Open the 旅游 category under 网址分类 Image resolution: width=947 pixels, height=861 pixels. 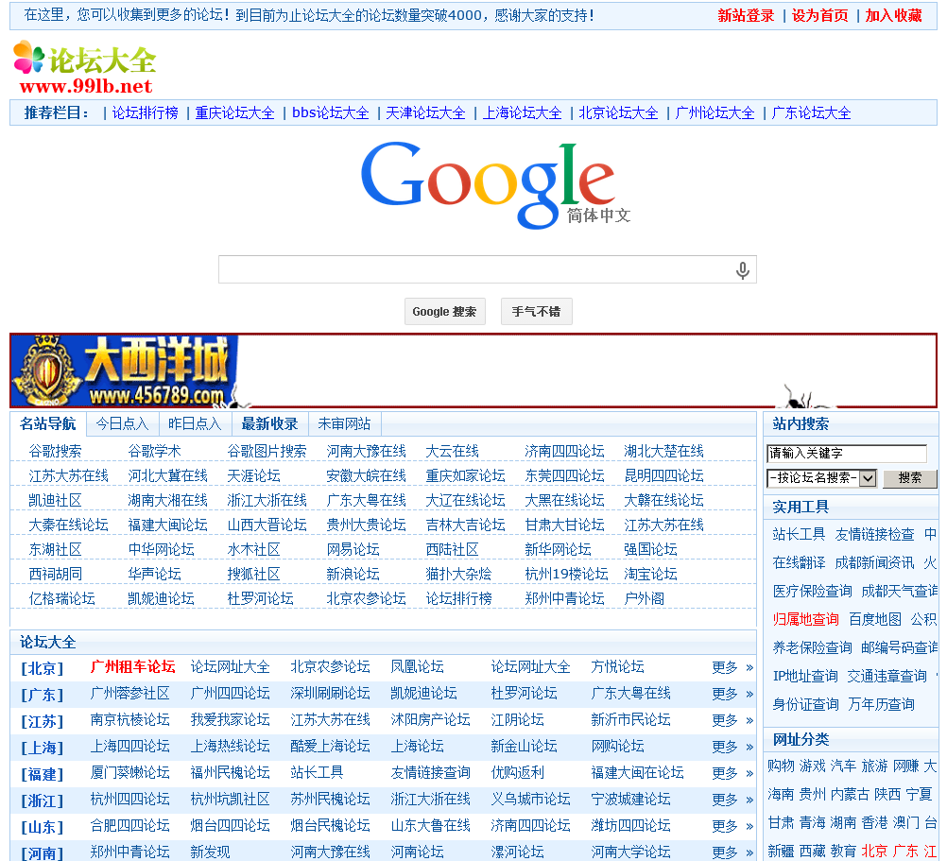(x=874, y=766)
